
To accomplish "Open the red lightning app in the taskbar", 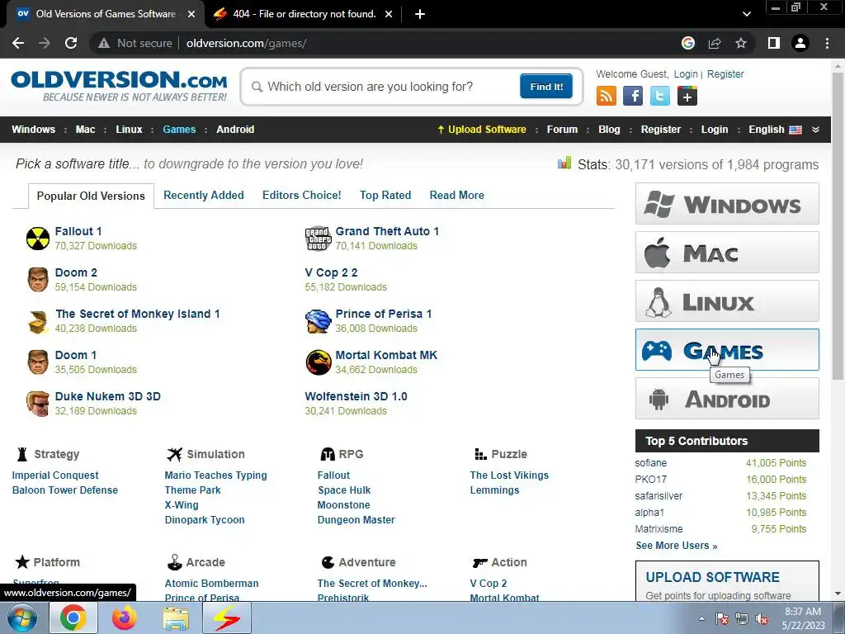I will 227,617.
